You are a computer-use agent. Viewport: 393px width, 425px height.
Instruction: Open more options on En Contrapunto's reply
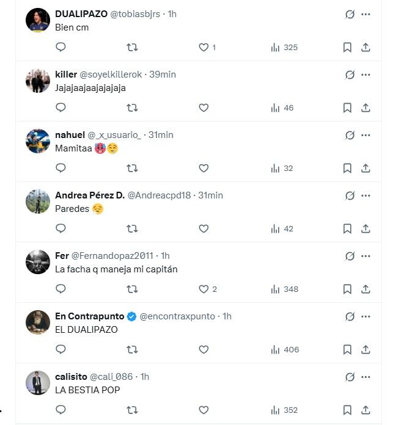click(x=365, y=316)
